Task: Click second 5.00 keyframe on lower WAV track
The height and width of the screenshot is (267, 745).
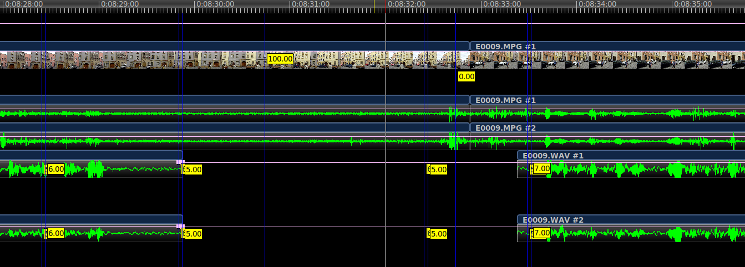Action: (438, 234)
